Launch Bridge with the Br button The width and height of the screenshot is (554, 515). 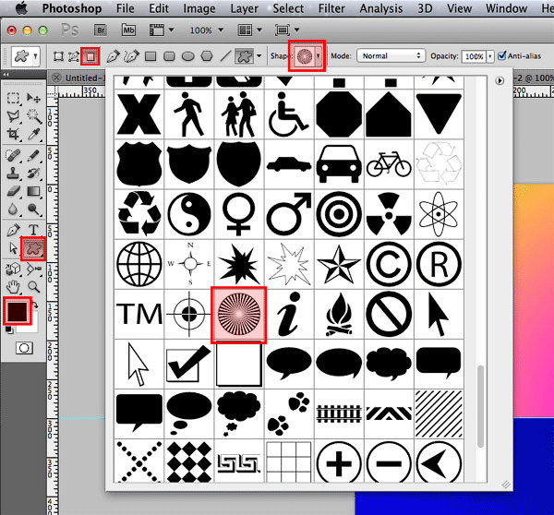tap(101, 30)
